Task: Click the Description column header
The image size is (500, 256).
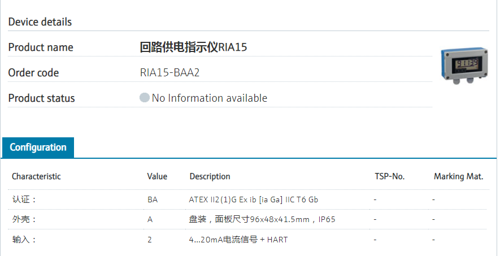Action: [x=210, y=176]
